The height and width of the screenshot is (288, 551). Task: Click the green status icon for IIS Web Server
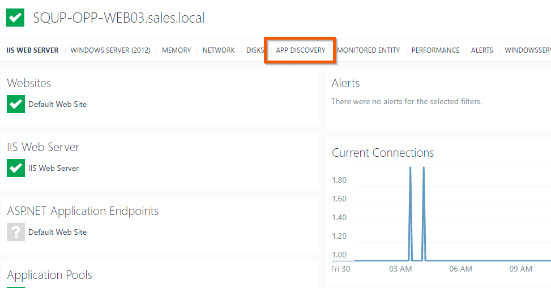[x=16, y=168]
